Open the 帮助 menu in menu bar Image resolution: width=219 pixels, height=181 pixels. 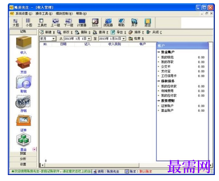81,13
